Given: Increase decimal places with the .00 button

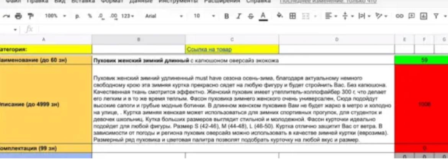Looking at the screenshot, I should [114, 16].
